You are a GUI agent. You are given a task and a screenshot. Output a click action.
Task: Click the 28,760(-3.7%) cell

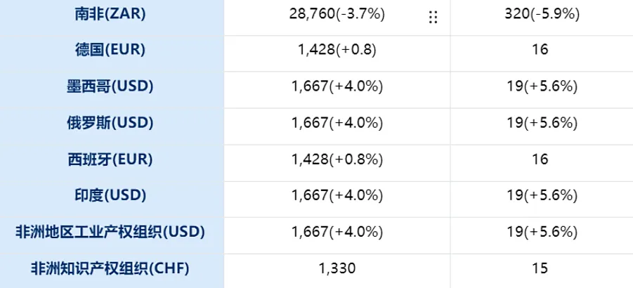click(x=337, y=13)
